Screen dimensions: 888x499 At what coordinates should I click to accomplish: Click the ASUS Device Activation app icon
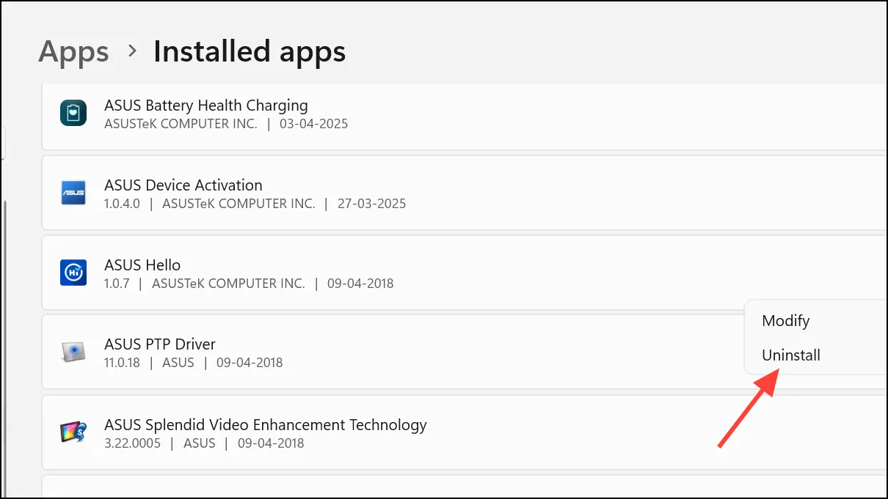coord(73,193)
